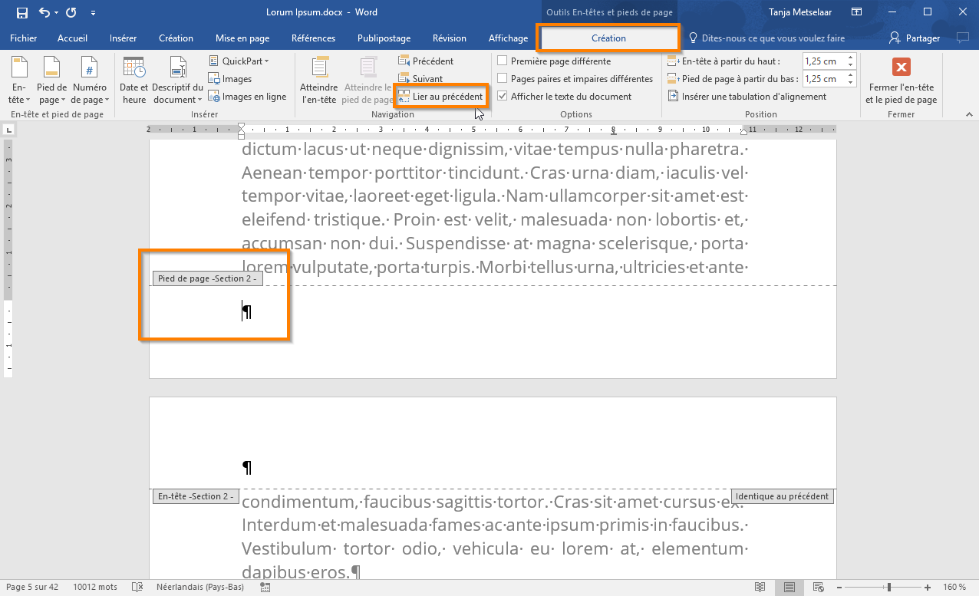Viewport: 979px width, 596px height.
Task: Switch to Read Mode view icon
Action: (x=760, y=587)
